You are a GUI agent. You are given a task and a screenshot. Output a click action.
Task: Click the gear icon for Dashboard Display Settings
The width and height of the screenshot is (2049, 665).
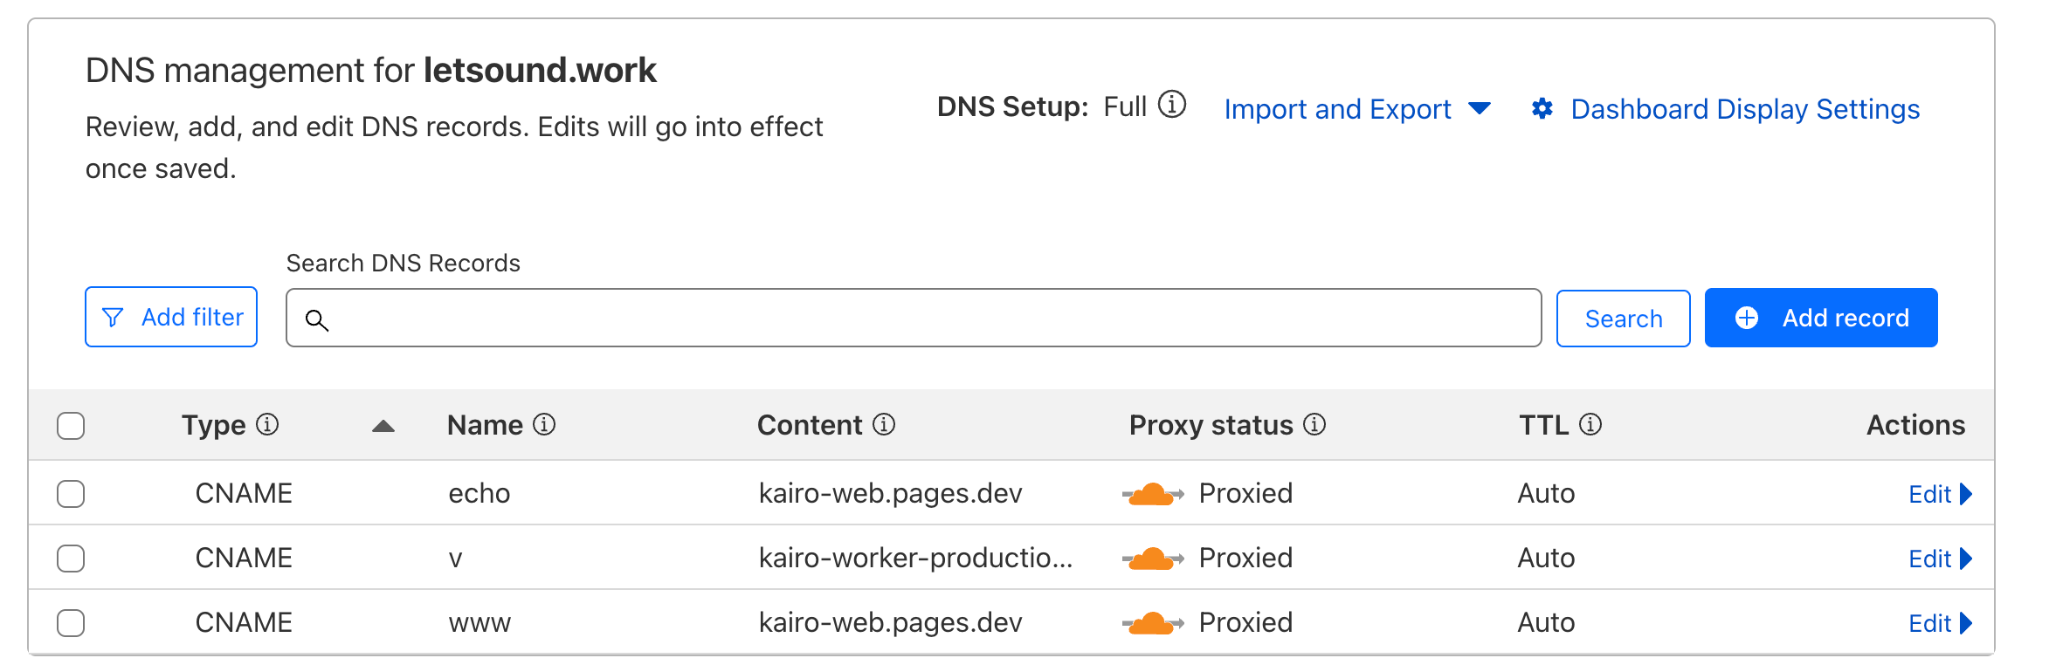pos(1542,108)
